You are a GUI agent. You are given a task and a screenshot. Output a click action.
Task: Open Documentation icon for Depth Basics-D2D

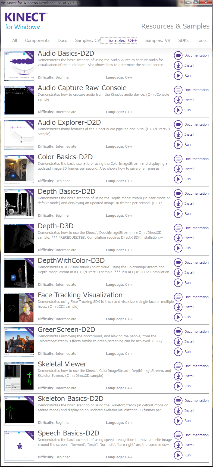(178, 194)
